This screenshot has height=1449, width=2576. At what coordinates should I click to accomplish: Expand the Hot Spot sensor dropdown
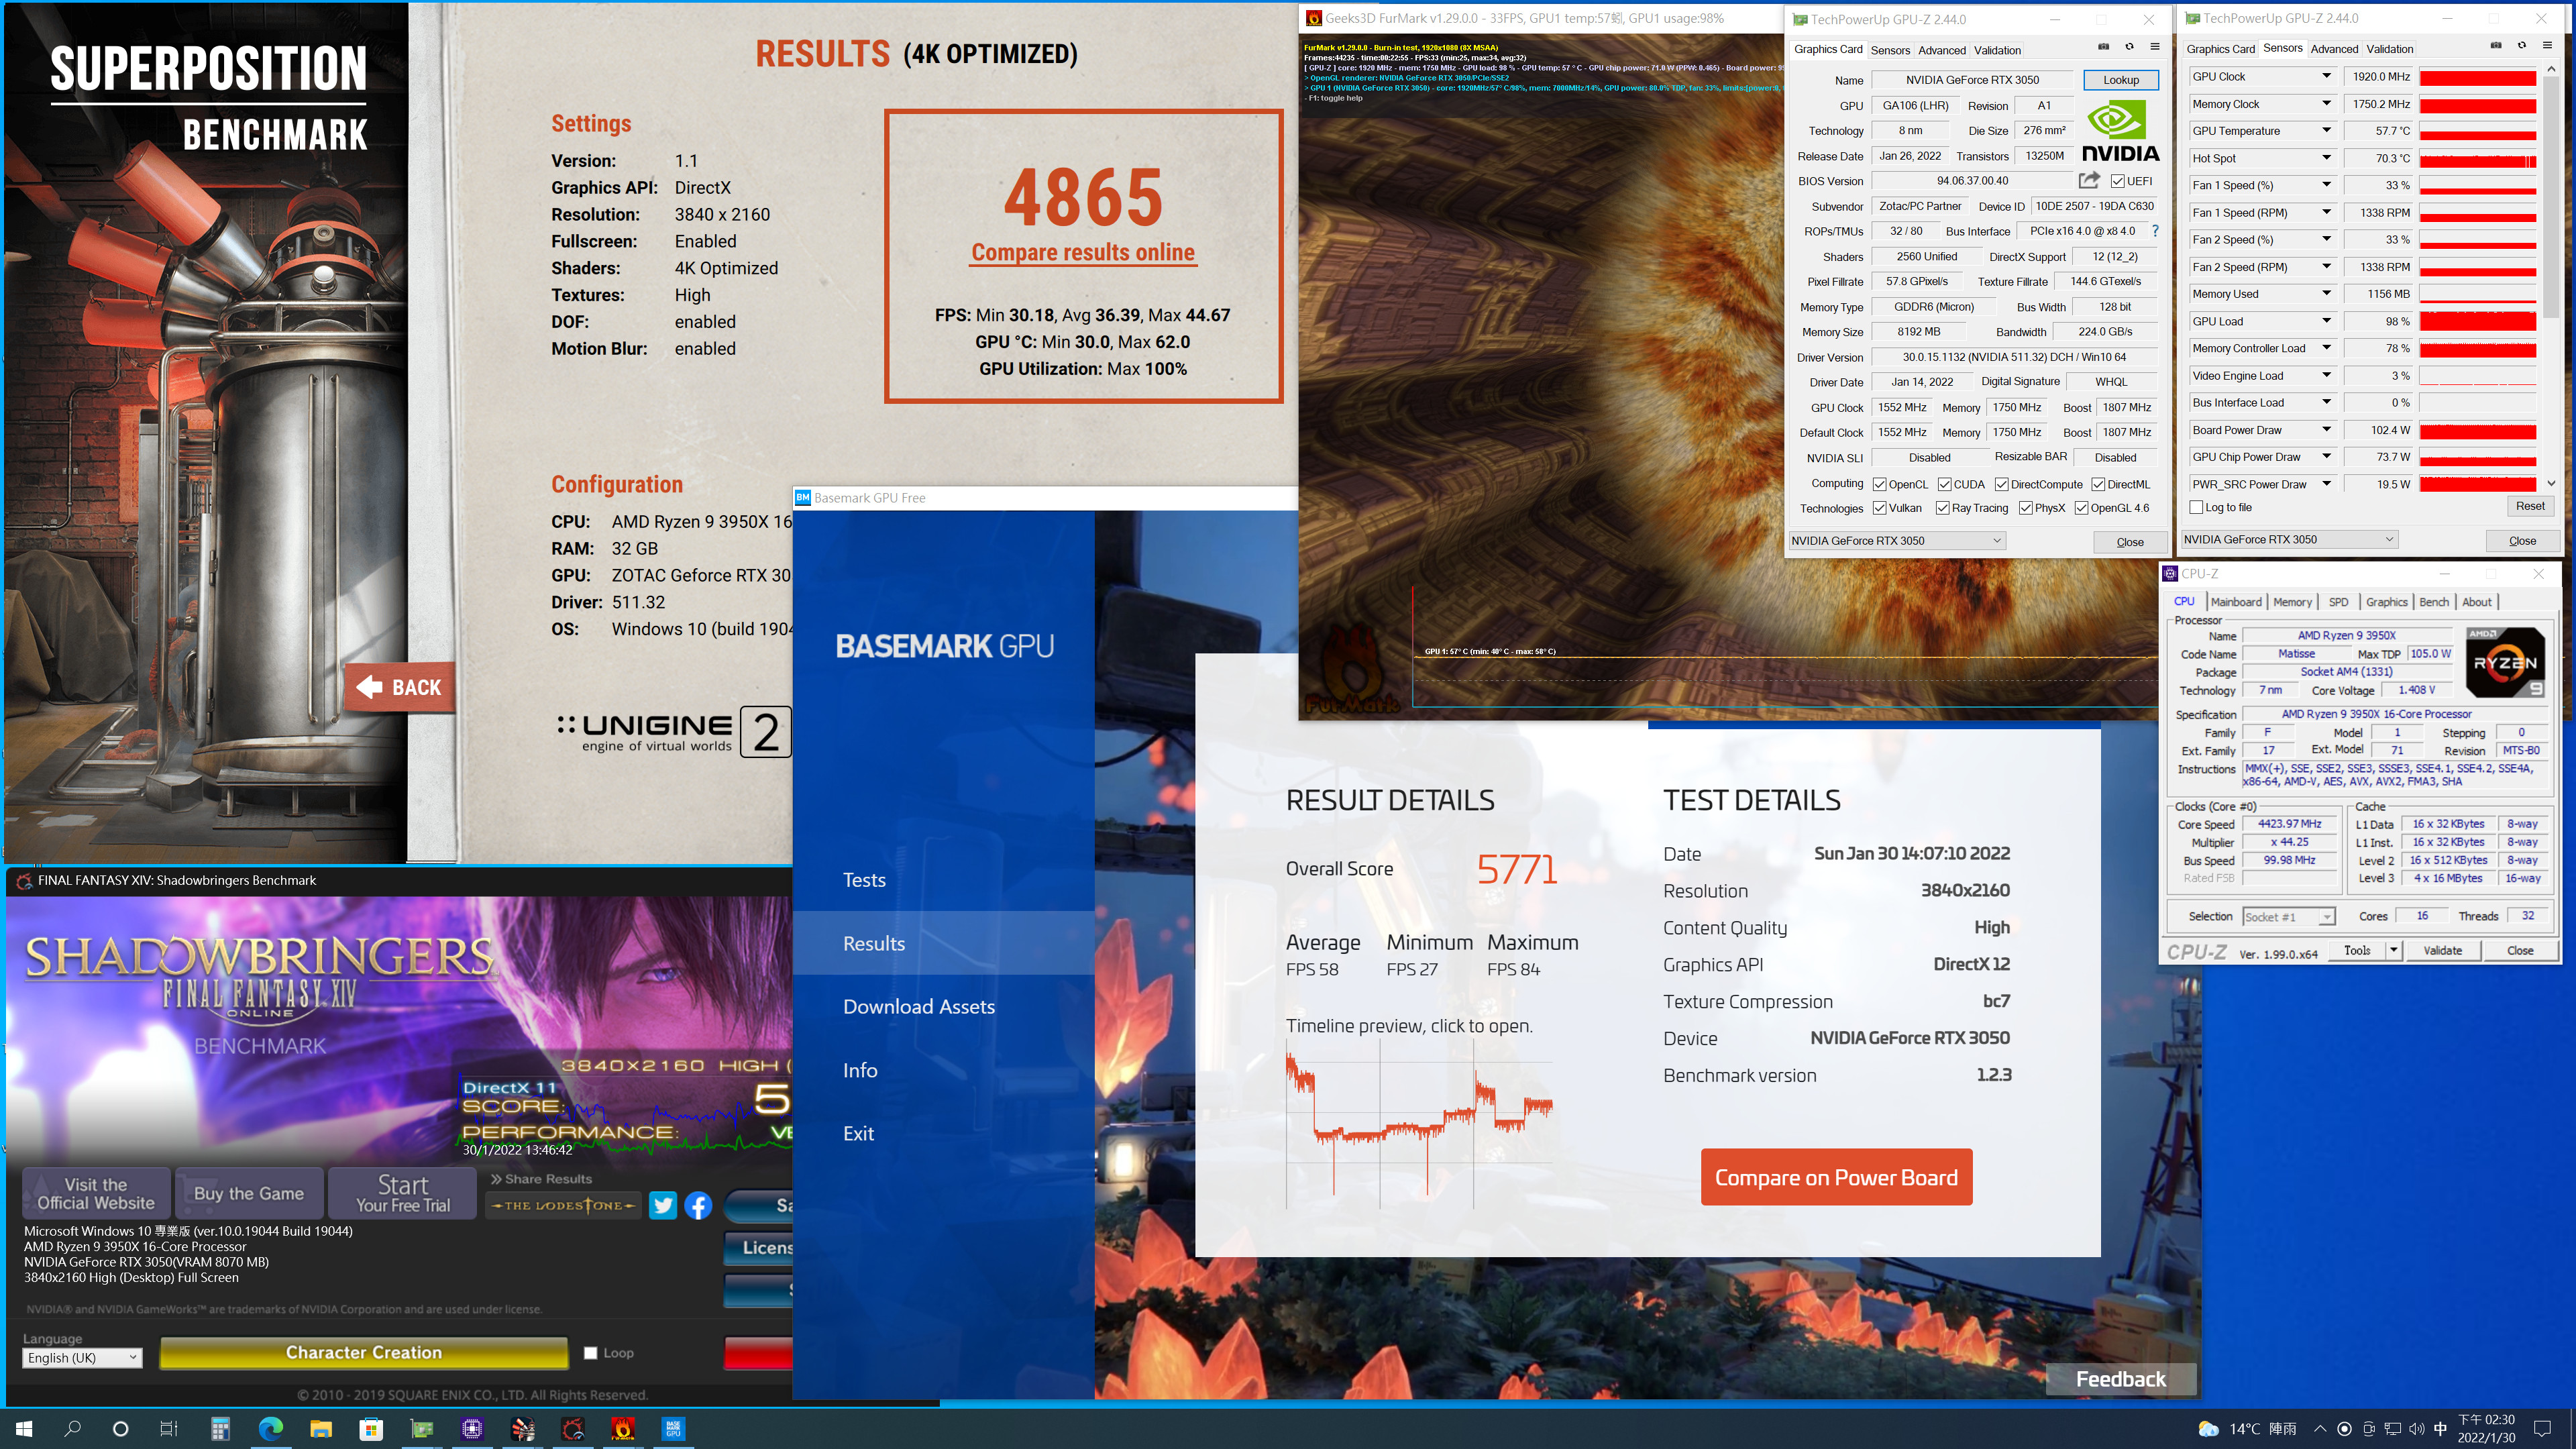point(2326,157)
